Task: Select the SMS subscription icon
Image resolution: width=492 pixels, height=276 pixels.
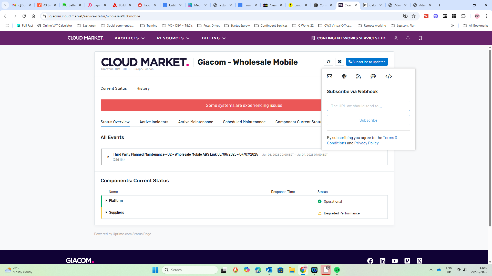Action: click(373, 76)
